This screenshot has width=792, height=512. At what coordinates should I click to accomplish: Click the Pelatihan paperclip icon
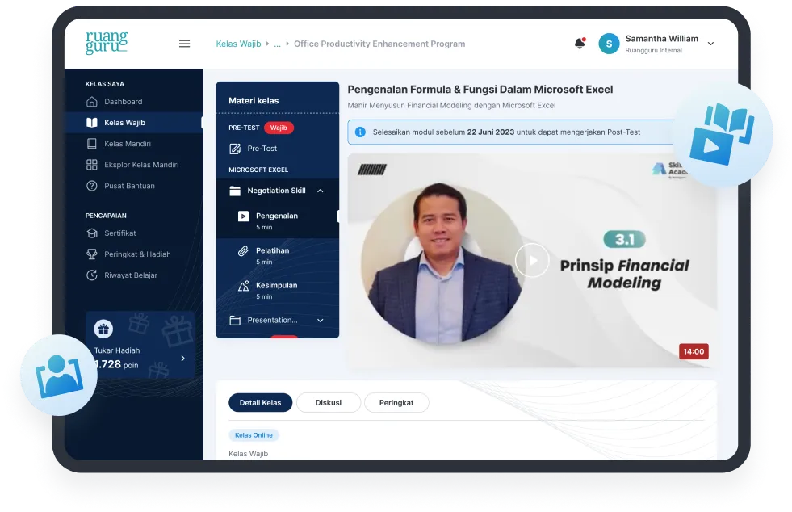click(244, 251)
